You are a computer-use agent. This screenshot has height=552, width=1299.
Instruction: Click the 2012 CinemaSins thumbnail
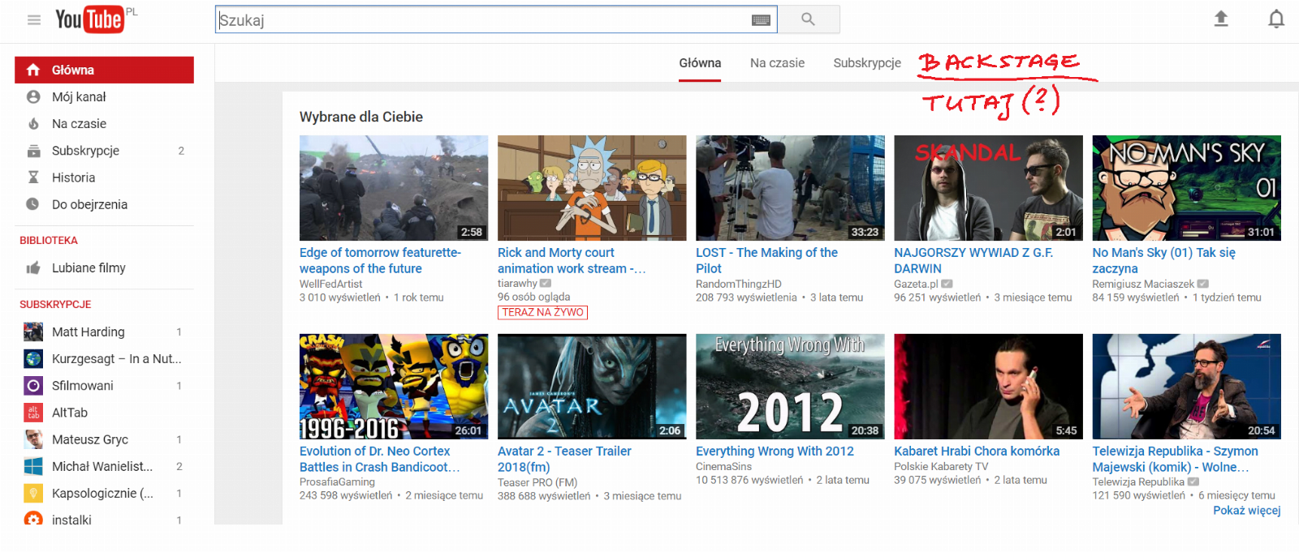(x=790, y=387)
